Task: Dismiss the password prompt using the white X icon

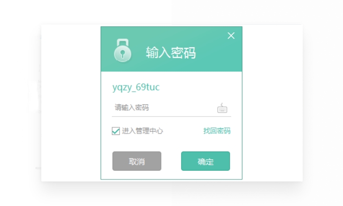Action: click(x=231, y=36)
